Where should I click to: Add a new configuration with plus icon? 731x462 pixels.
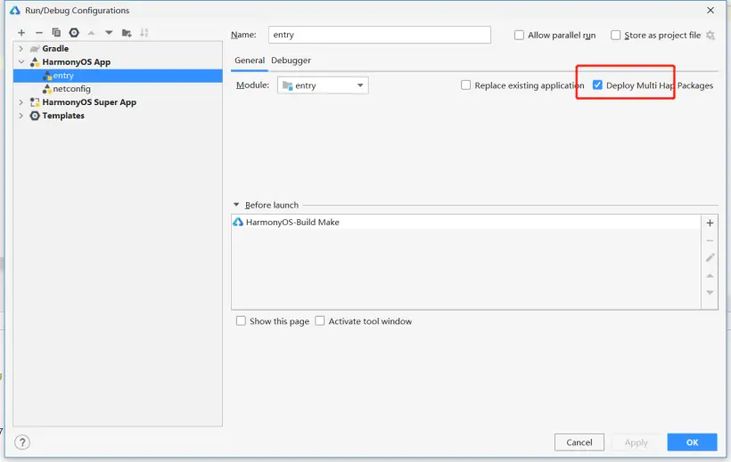pyautogui.click(x=21, y=33)
